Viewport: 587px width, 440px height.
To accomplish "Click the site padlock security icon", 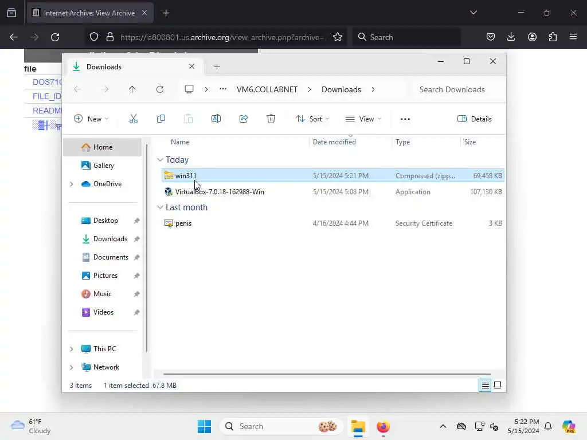I will tap(109, 37).
